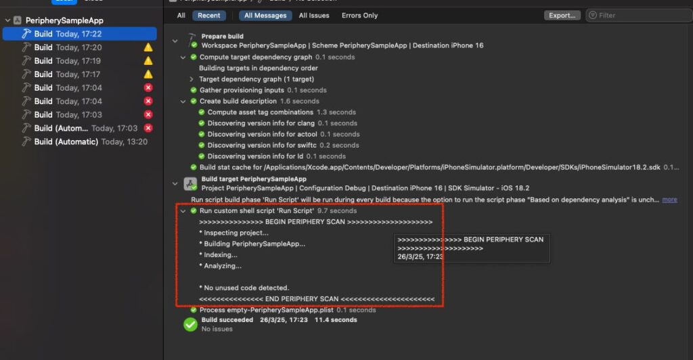Select the All Messages filter
This screenshot has height=360, width=693.
tap(265, 16)
